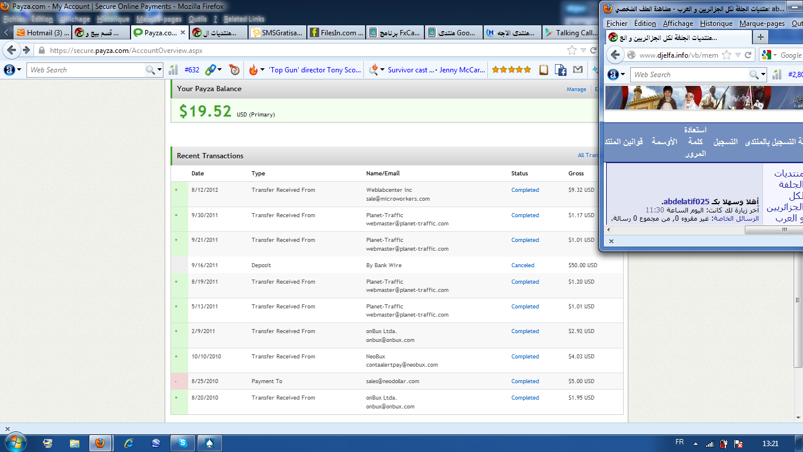Click the $19.52 balance amount

point(205,111)
